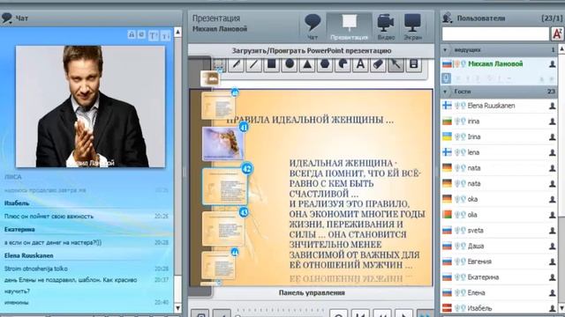Toggle the blue microphone button under Михаил Лановой

tap(446, 78)
